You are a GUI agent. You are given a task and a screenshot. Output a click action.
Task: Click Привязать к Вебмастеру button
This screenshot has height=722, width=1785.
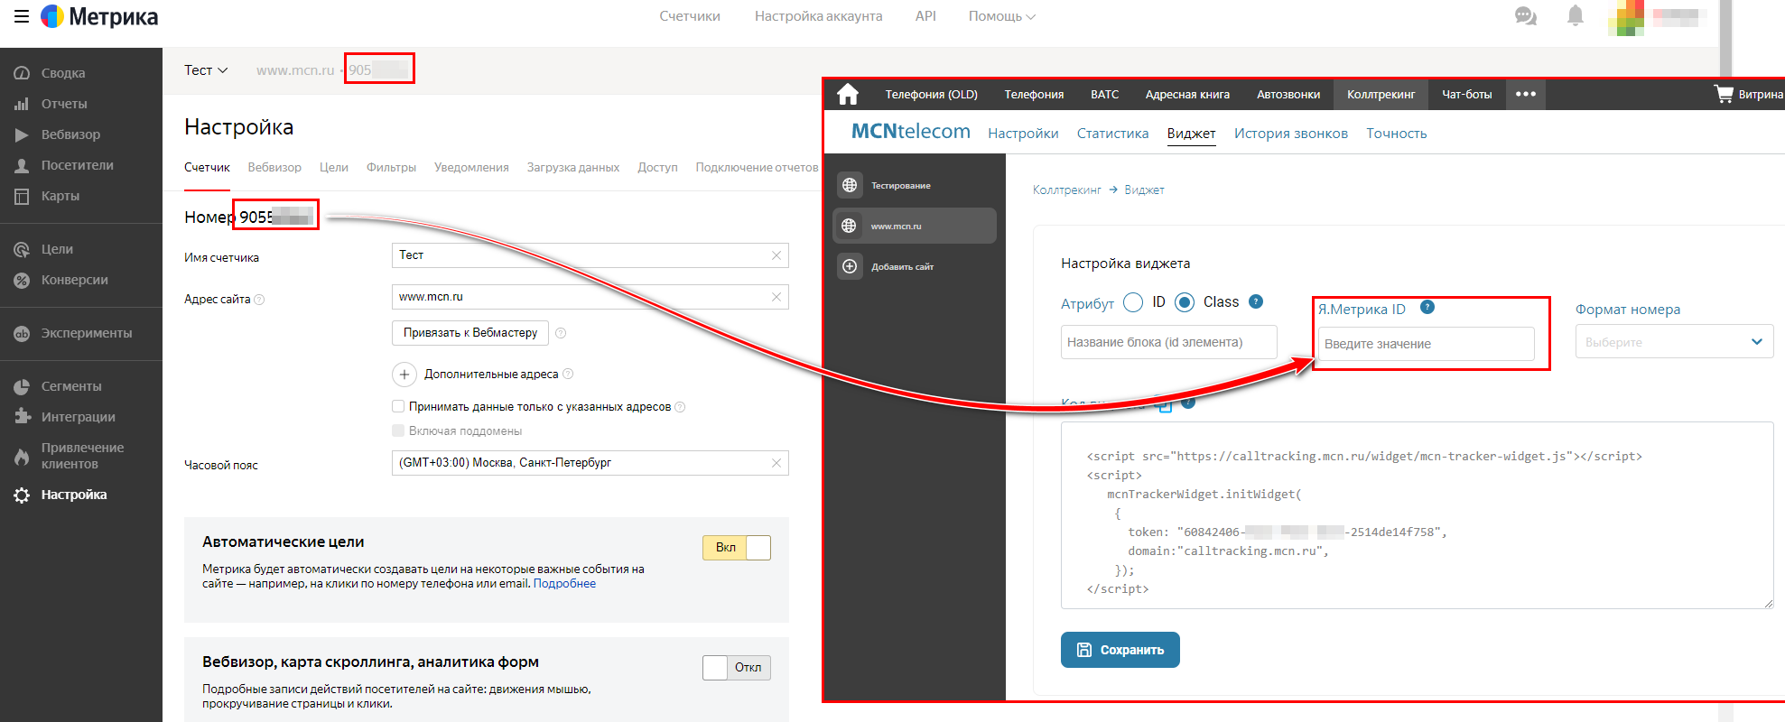pos(470,333)
